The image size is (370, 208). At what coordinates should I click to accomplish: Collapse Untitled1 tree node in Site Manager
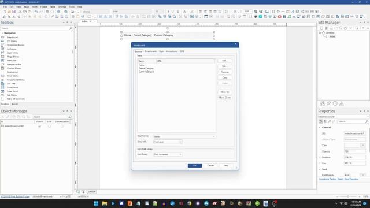pyautogui.click(x=320, y=33)
